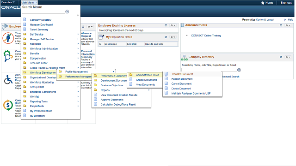Screen dimensions: 296x166
Task: Select Maintain Reviewer Comments USF item
Action: [191, 93]
